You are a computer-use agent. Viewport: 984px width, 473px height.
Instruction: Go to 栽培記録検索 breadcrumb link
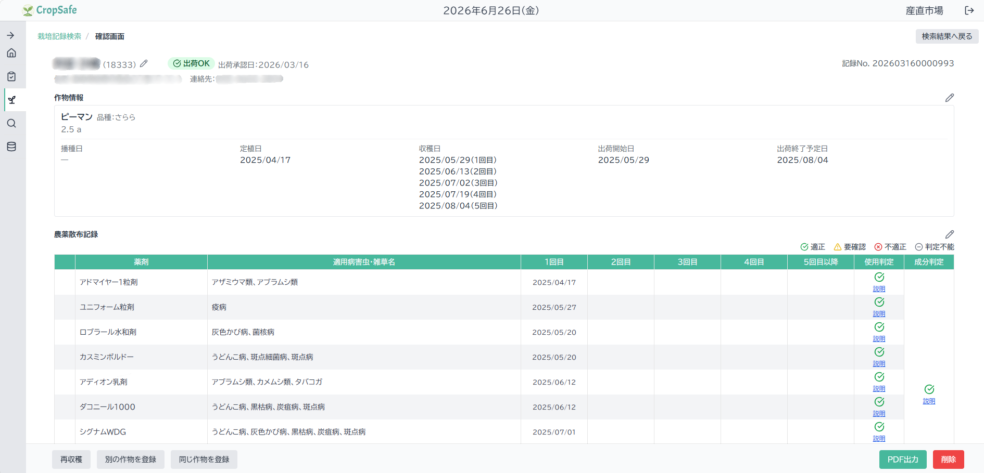pos(59,36)
